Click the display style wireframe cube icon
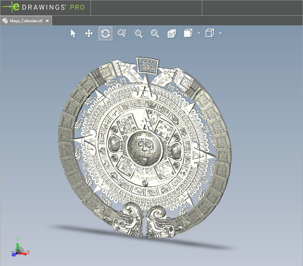Image resolution: width=303 pixels, height=266 pixels. (x=210, y=33)
